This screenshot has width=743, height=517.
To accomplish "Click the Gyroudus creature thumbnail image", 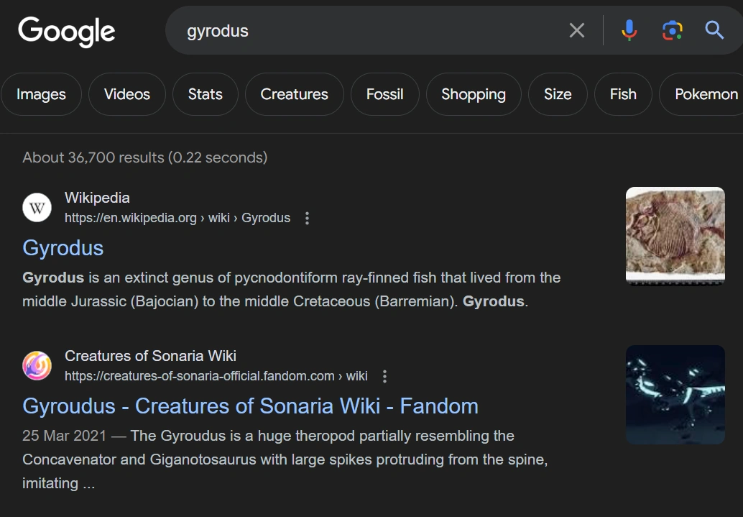I will [x=675, y=394].
